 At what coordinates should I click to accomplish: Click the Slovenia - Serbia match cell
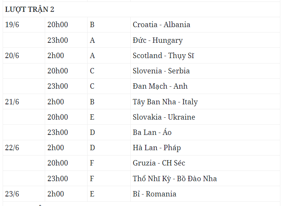tap(161, 71)
